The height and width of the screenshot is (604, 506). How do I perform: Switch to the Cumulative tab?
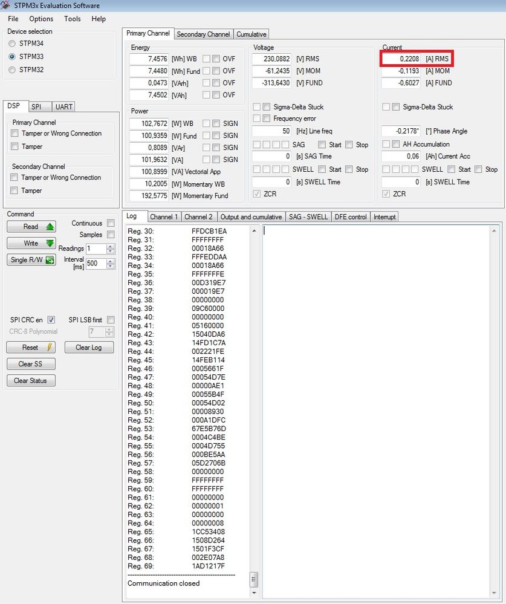pos(251,34)
